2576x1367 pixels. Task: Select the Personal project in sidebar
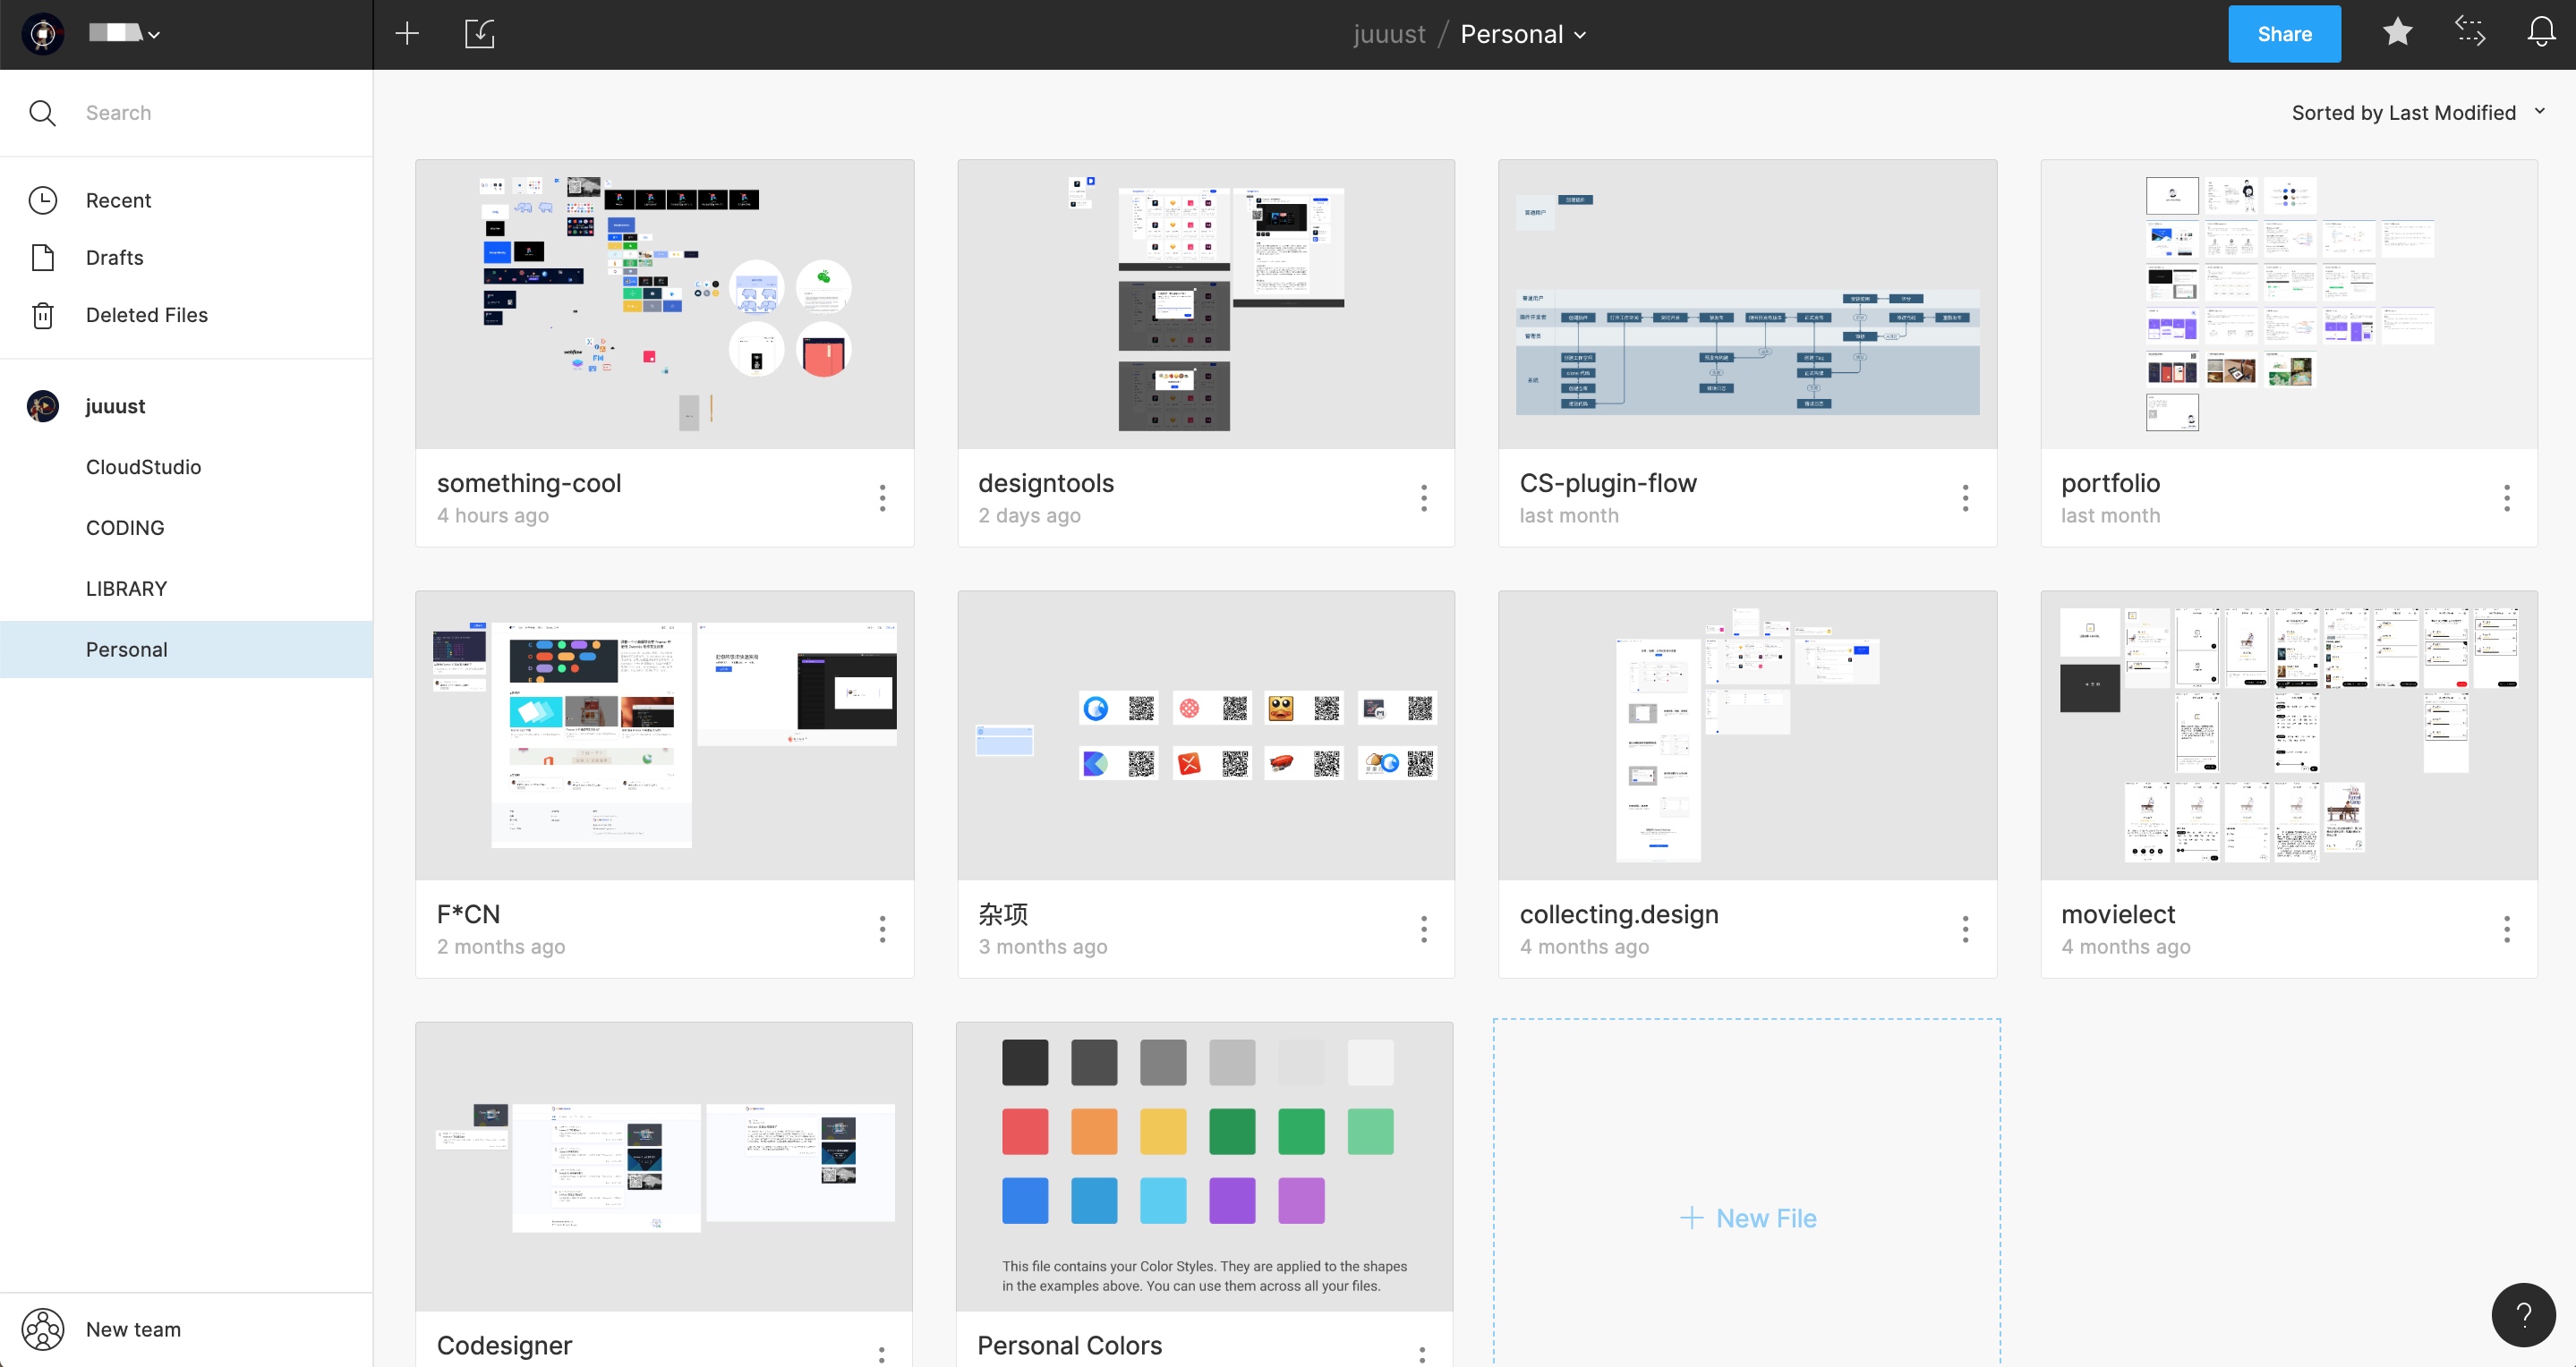[x=186, y=650]
